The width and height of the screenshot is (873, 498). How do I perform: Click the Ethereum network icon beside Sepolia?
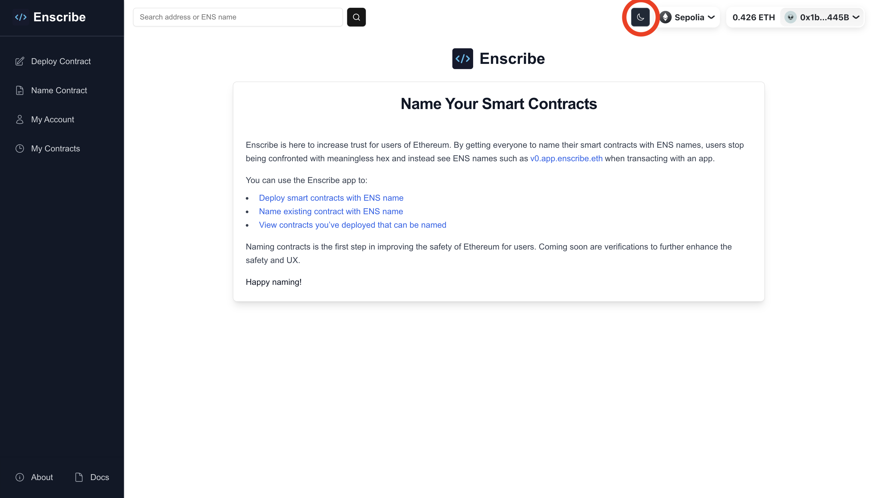pyautogui.click(x=665, y=17)
